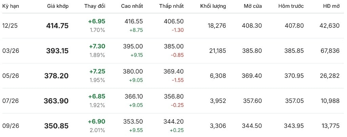Image resolution: width=347 pixels, height=137 pixels.
Task: Select the 416.55 highest price cell
Action: pyautogui.click(x=134, y=21)
